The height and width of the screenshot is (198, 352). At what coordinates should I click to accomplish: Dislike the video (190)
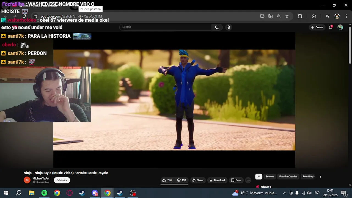182,180
